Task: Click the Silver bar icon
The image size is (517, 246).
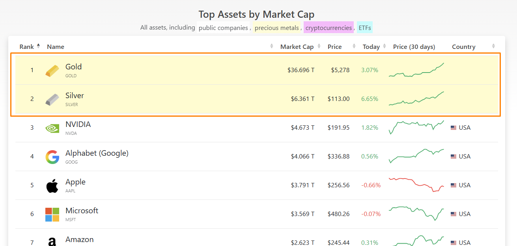Action: pos(52,99)
